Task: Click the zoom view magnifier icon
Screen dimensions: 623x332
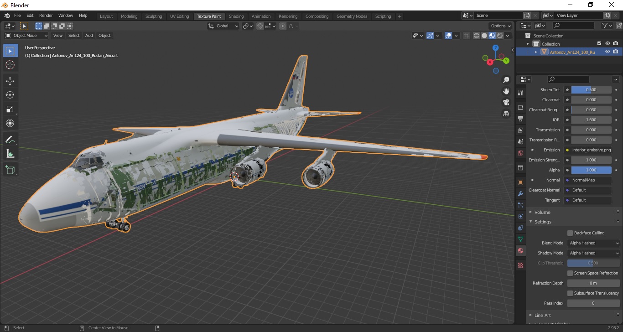Action: point(506,80)
